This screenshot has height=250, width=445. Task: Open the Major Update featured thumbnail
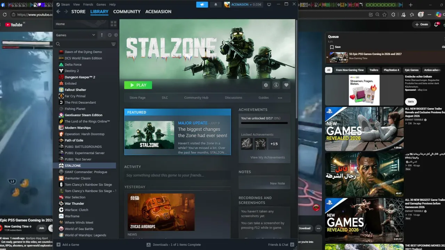tap(149, 135)
